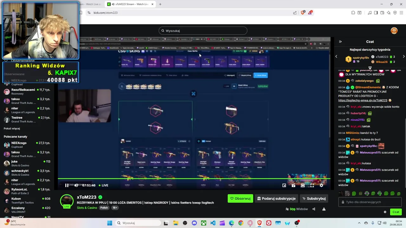Open chat settings gear icon
The height and width of the screenshot is (228, 406).
(385, 212)
